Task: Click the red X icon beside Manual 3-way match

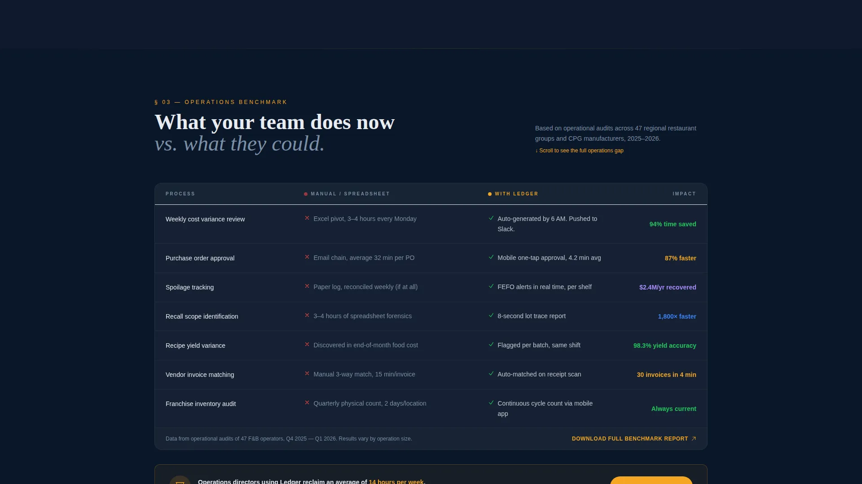Action: pos(307,374)
